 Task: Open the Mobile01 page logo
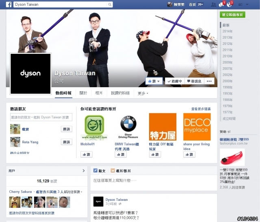pos(94,127)
